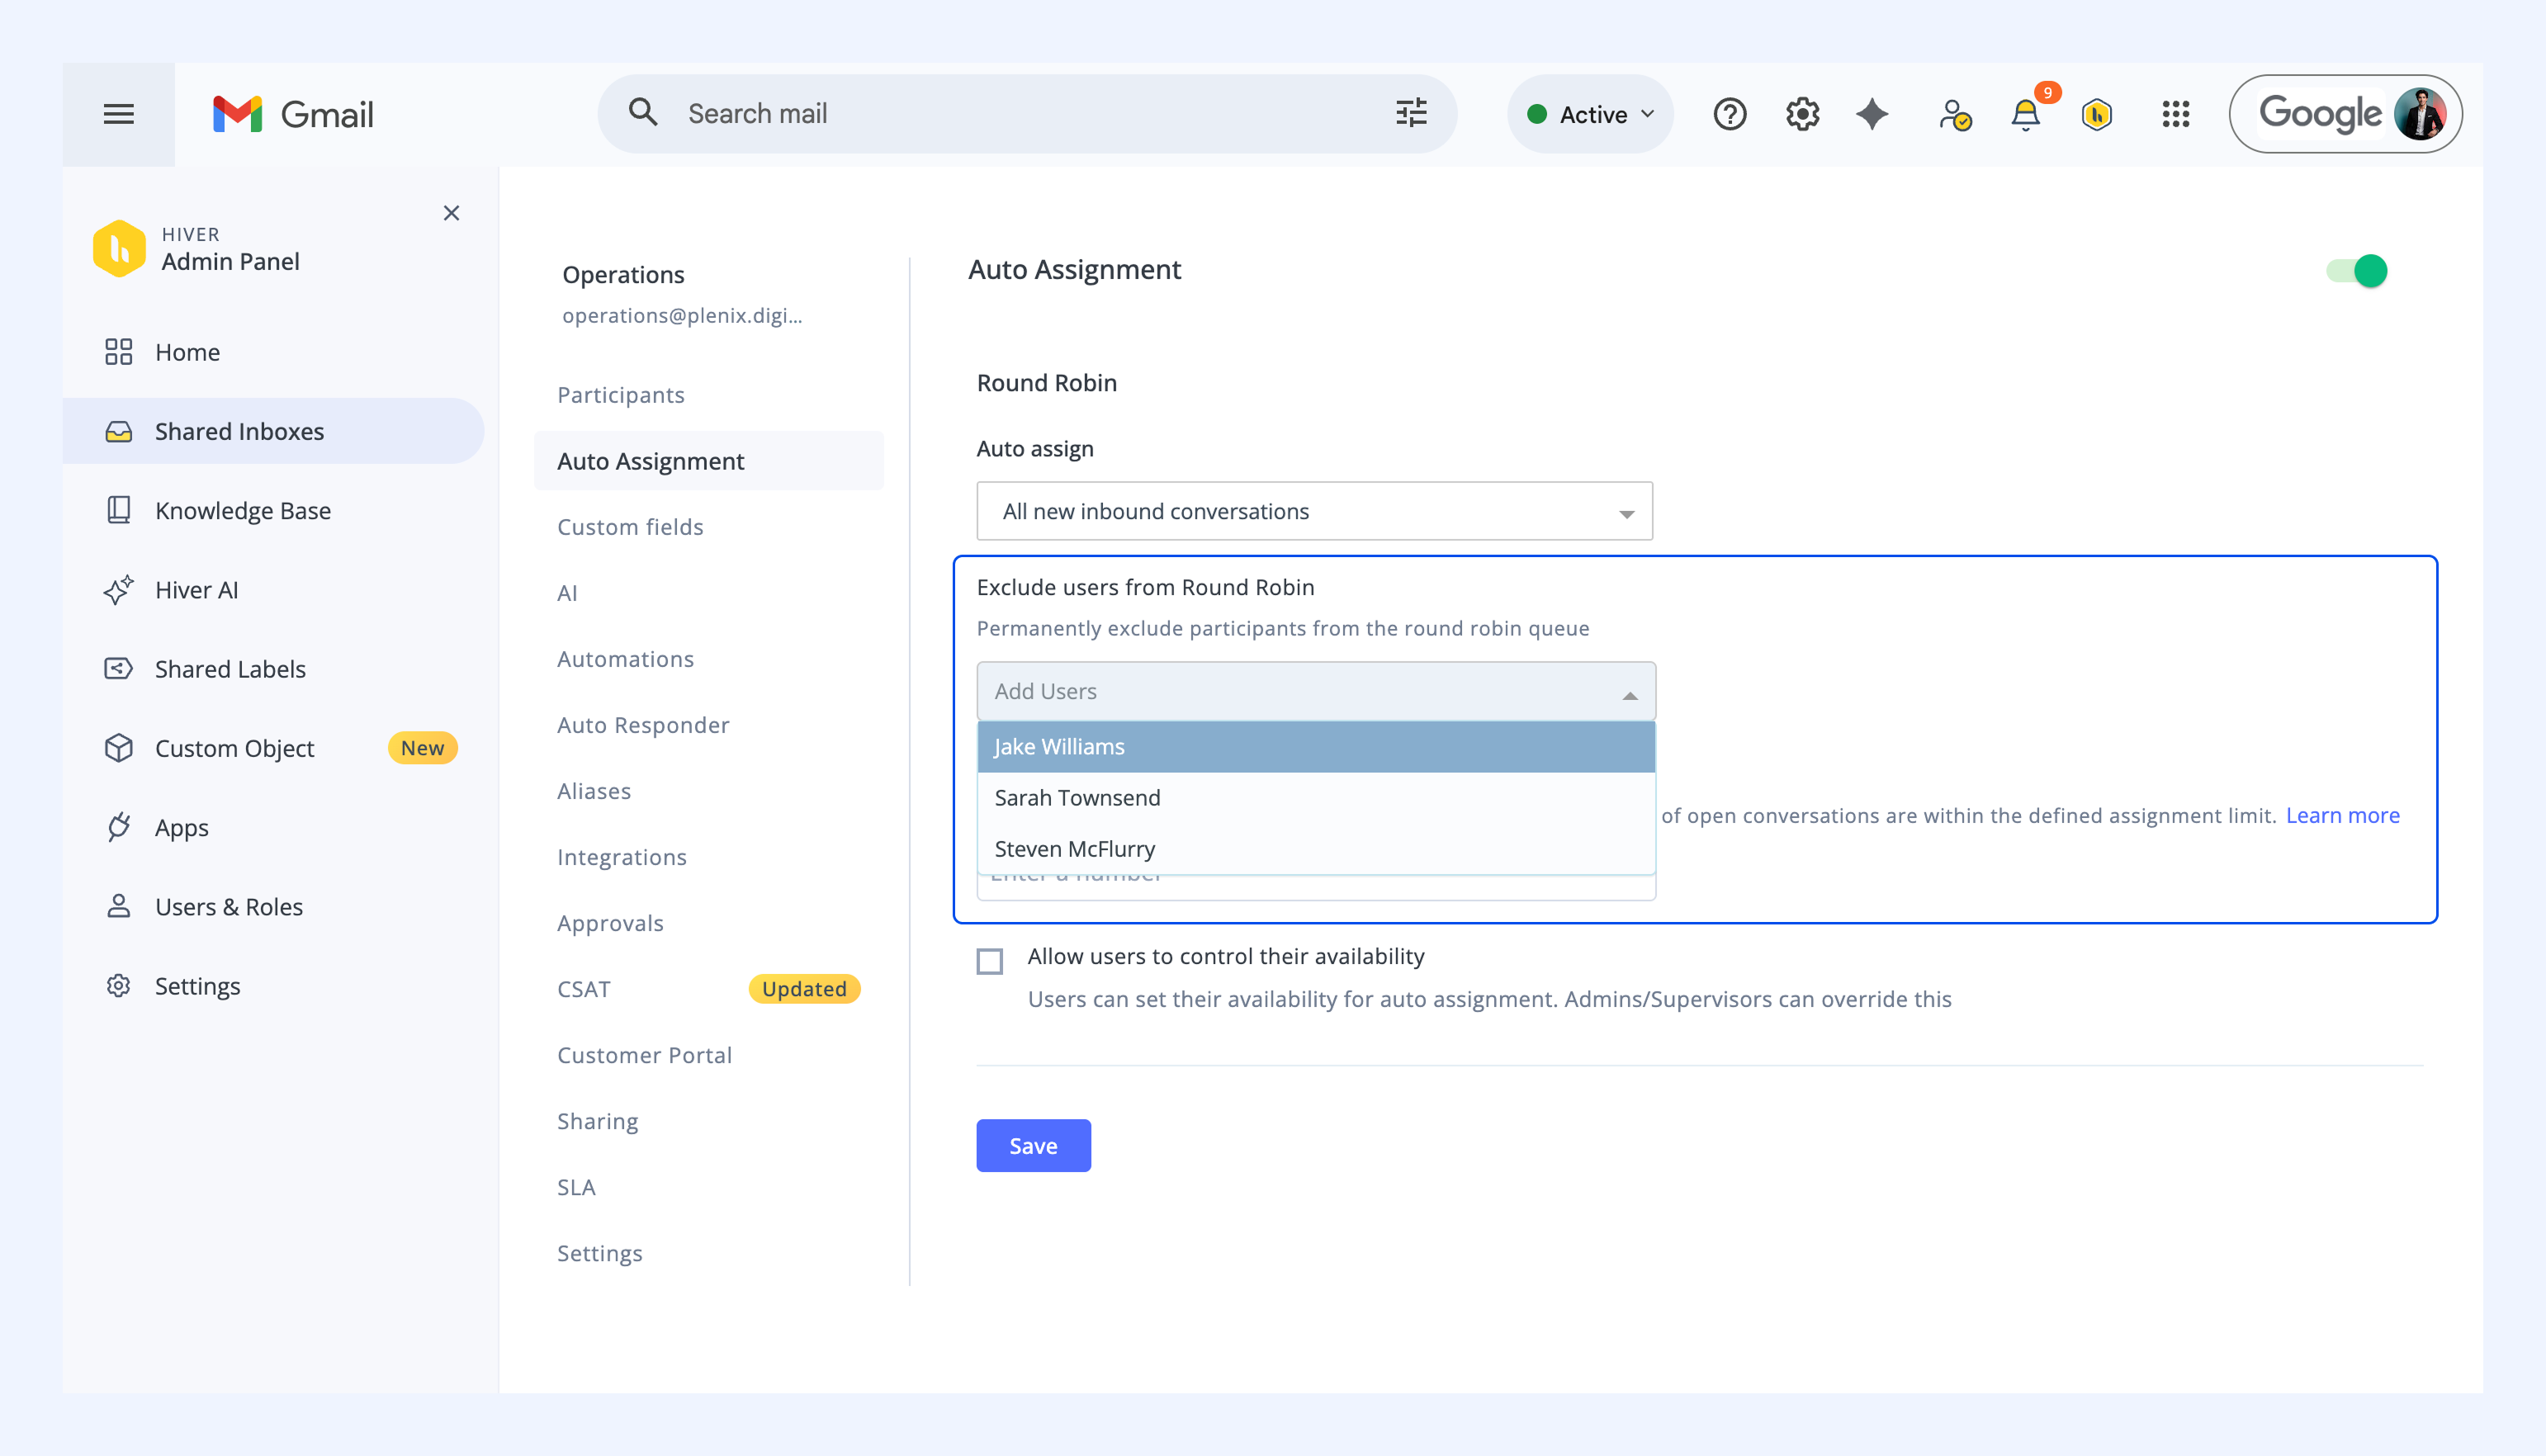This screenshot has width=2546, height=1456.
Task: Click the Knowledge Base book icon
Action: (x=118, y=510)
